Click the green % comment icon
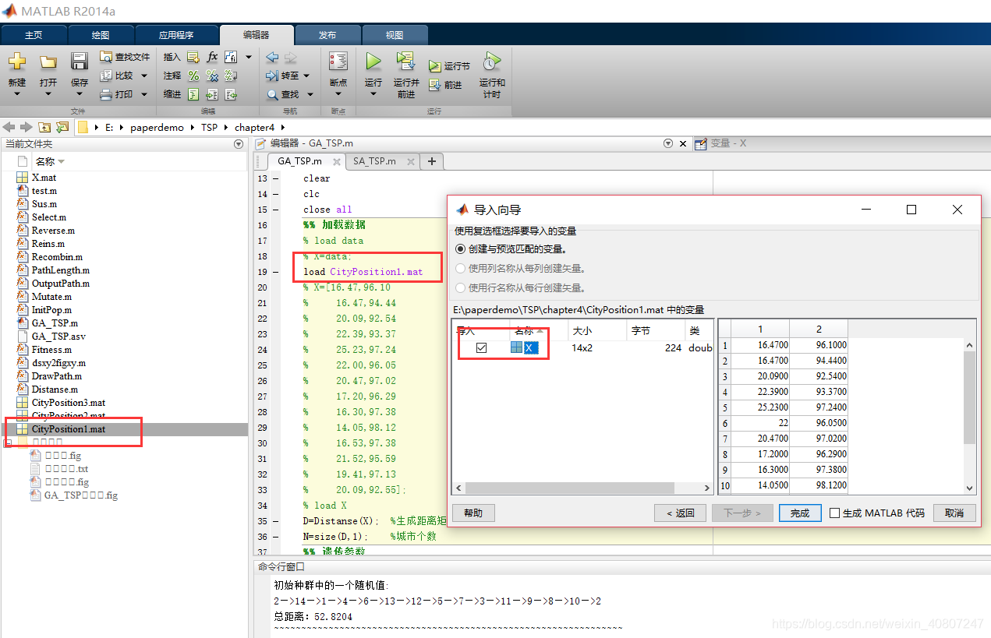 (x=193, y=76)
